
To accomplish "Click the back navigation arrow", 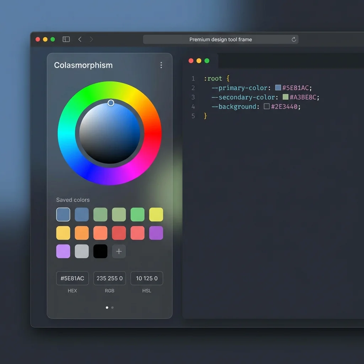I will click(80, 39).
